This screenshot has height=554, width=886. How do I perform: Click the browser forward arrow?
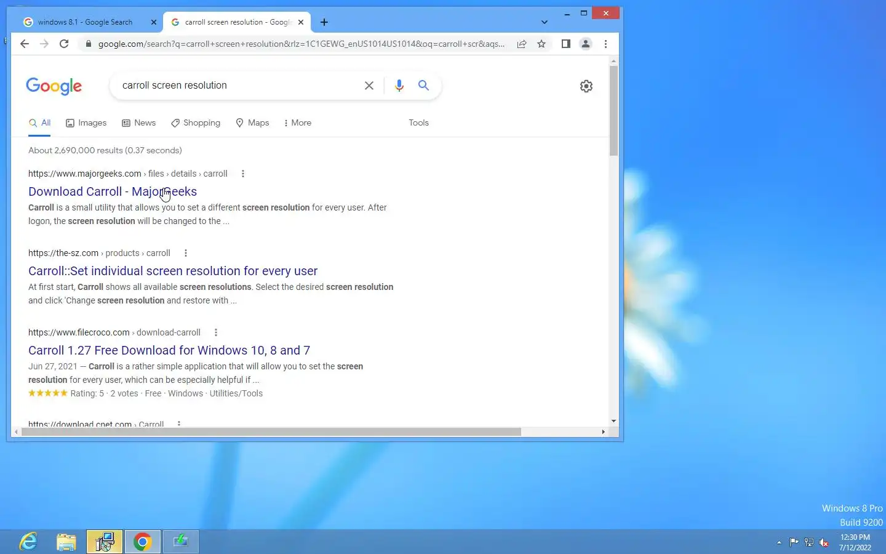point(44,44)
